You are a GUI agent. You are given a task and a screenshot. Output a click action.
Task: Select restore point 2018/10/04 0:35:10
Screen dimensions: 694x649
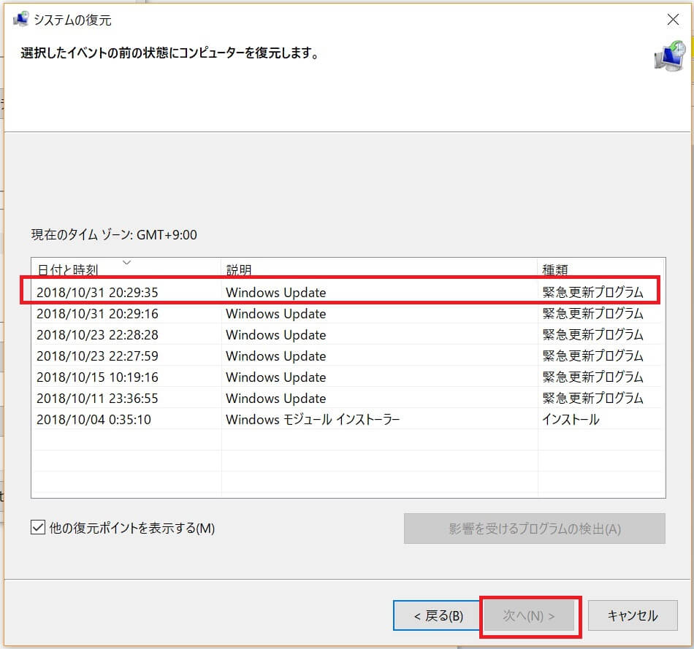pos(348,419)
